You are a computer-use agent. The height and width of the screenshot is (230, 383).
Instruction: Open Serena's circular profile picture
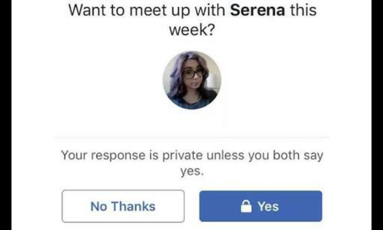[191, 80]
